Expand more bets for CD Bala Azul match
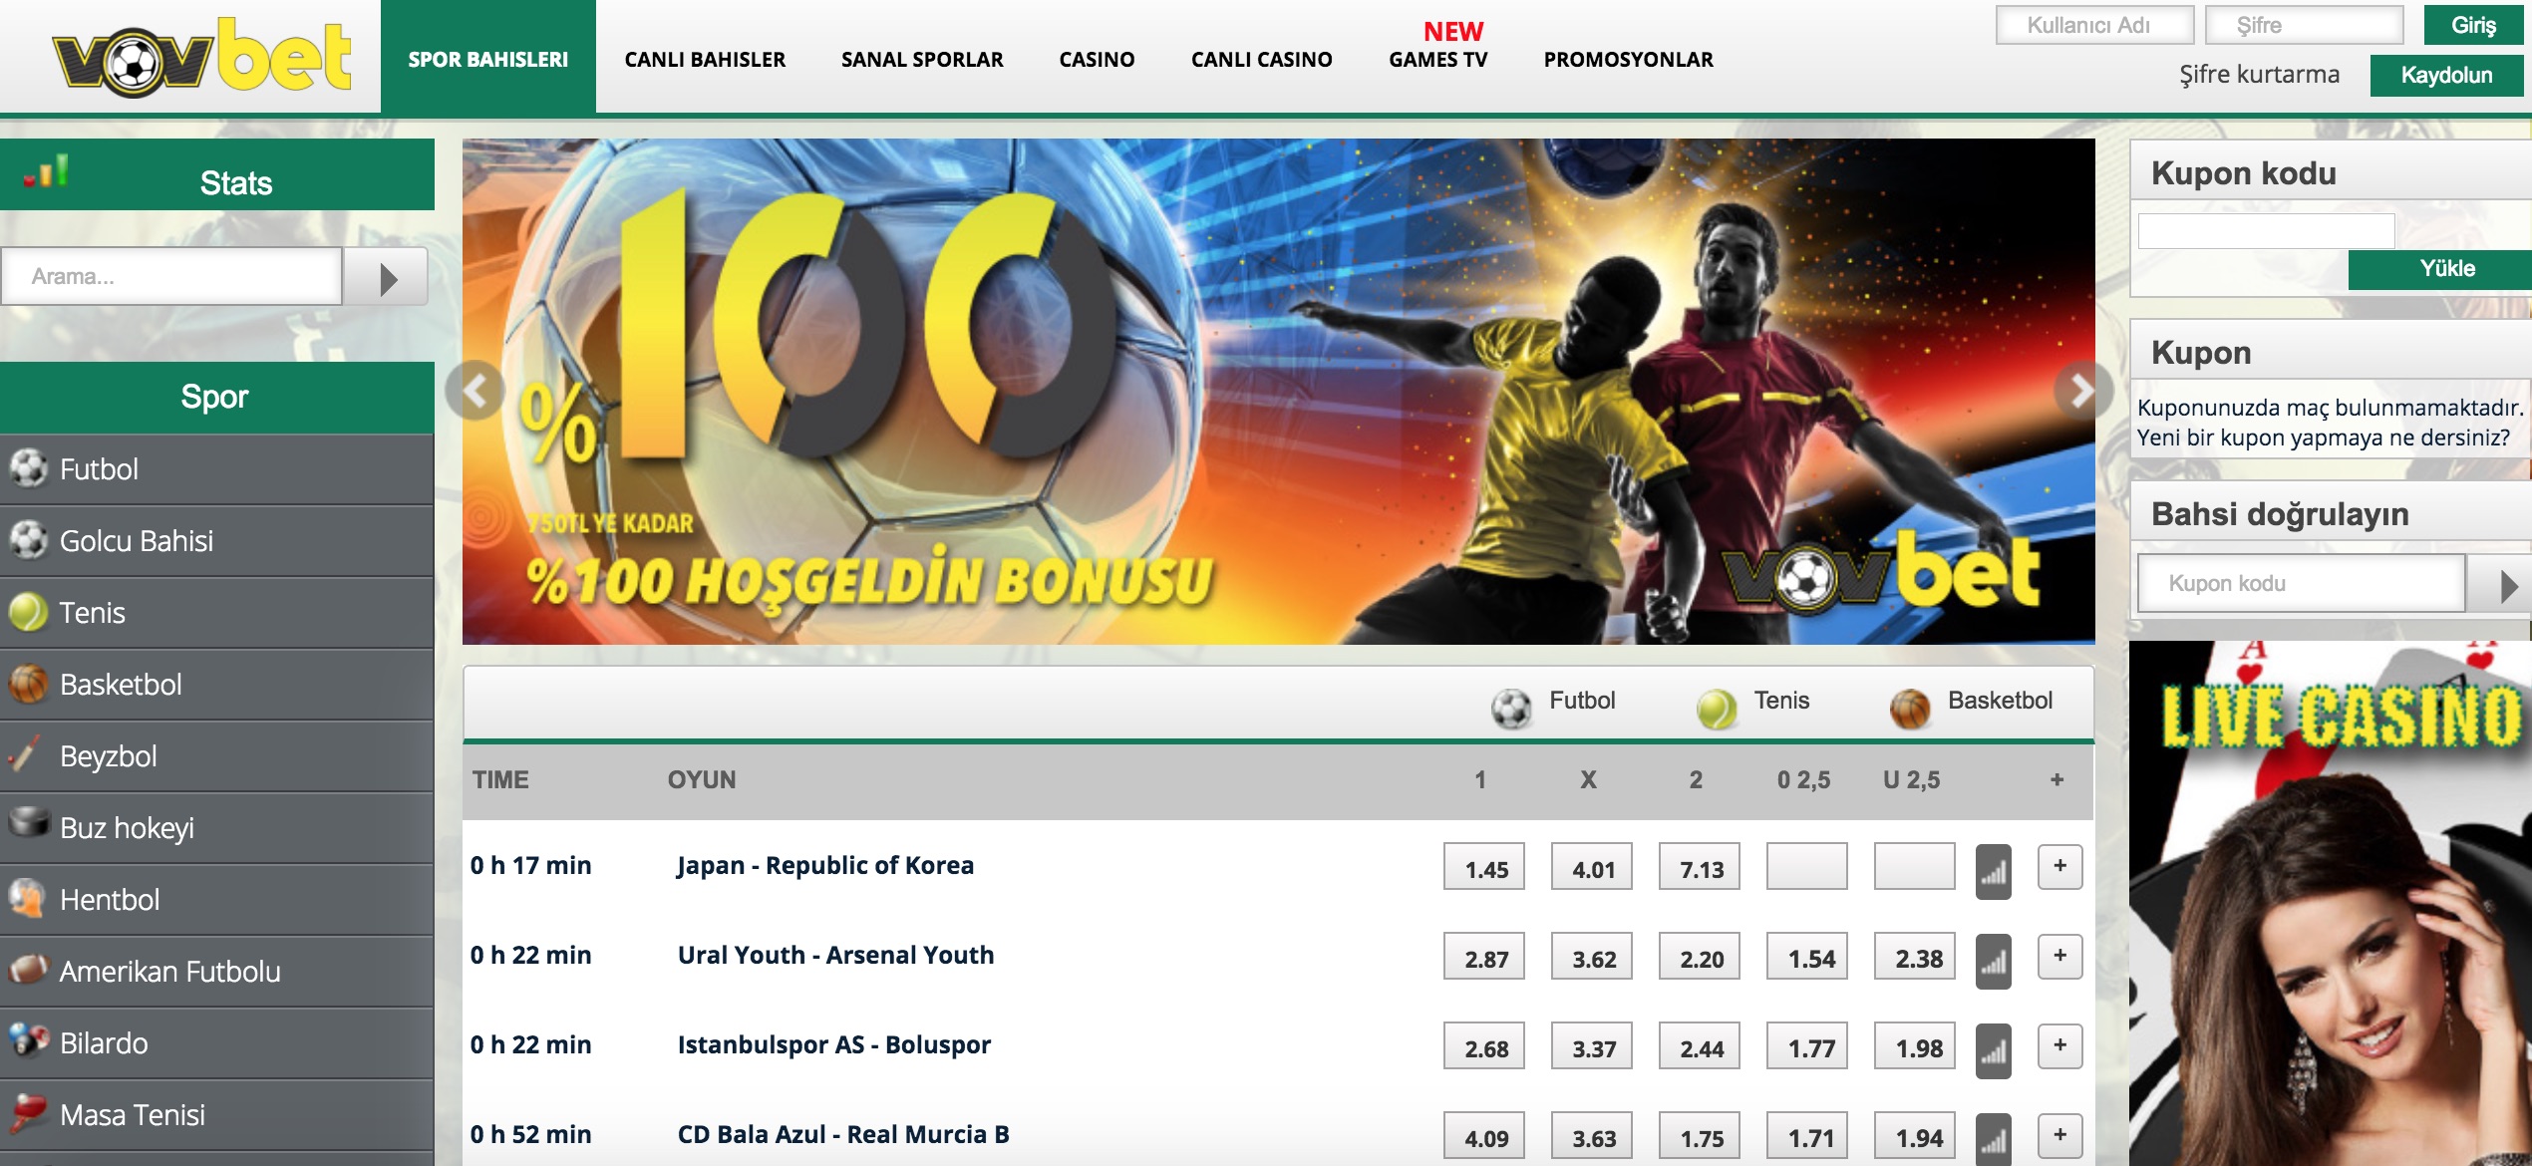Screen dimensions: 2532x1166 (x=2059, y=1135)
